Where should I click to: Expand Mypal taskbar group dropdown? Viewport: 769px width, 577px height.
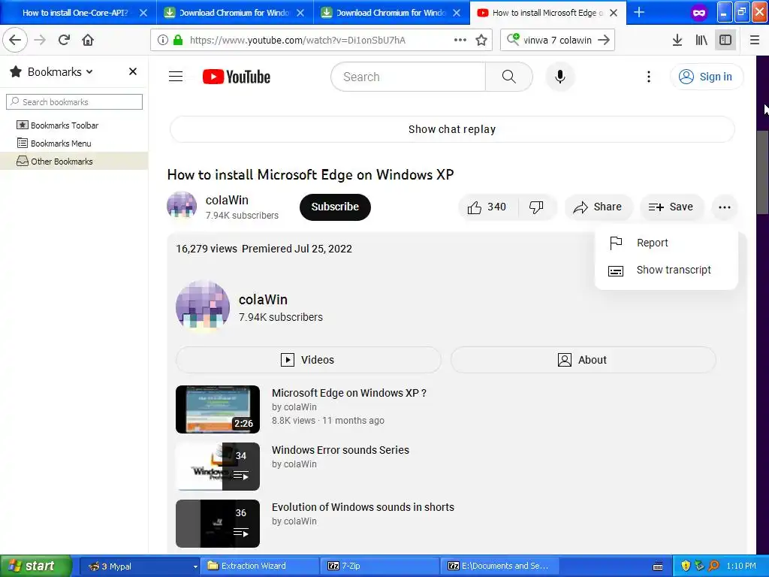[x=195, y=566]
